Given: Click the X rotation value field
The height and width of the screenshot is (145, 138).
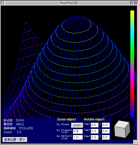Looking at the screenshot, I should pos(106,125).
